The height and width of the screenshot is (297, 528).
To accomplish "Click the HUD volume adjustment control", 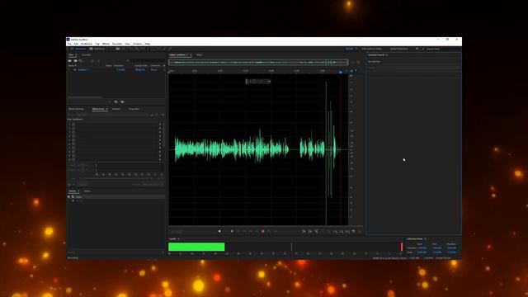I will click(258, 81).
